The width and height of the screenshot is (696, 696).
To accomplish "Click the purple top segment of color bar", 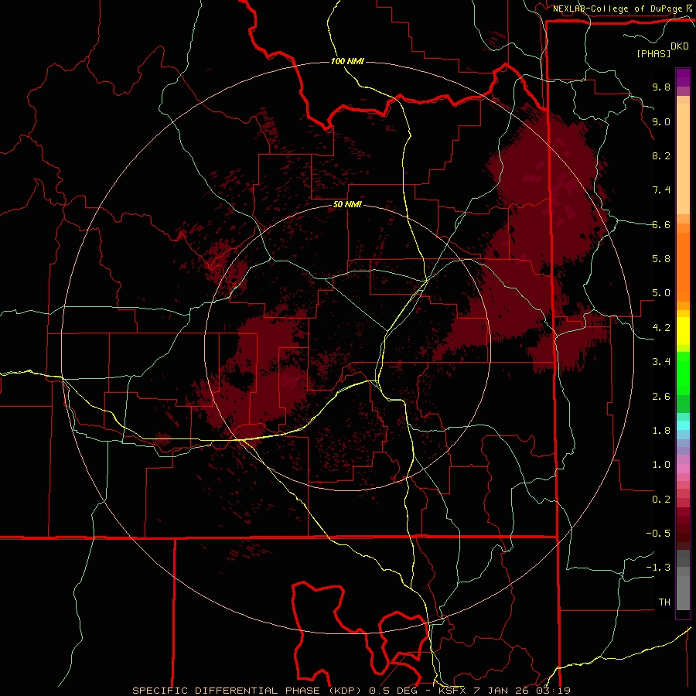I will point(683,77).
